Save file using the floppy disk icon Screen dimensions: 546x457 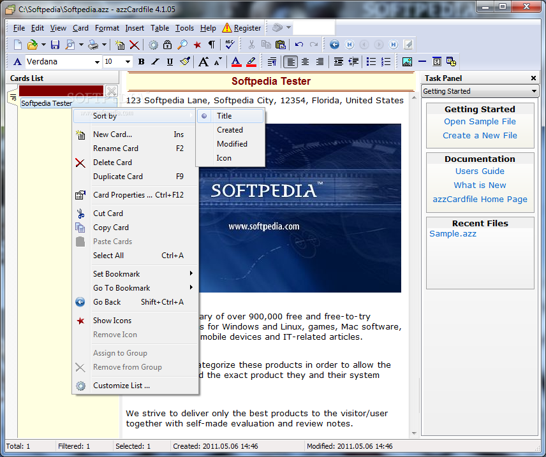(x=55, y=45)
